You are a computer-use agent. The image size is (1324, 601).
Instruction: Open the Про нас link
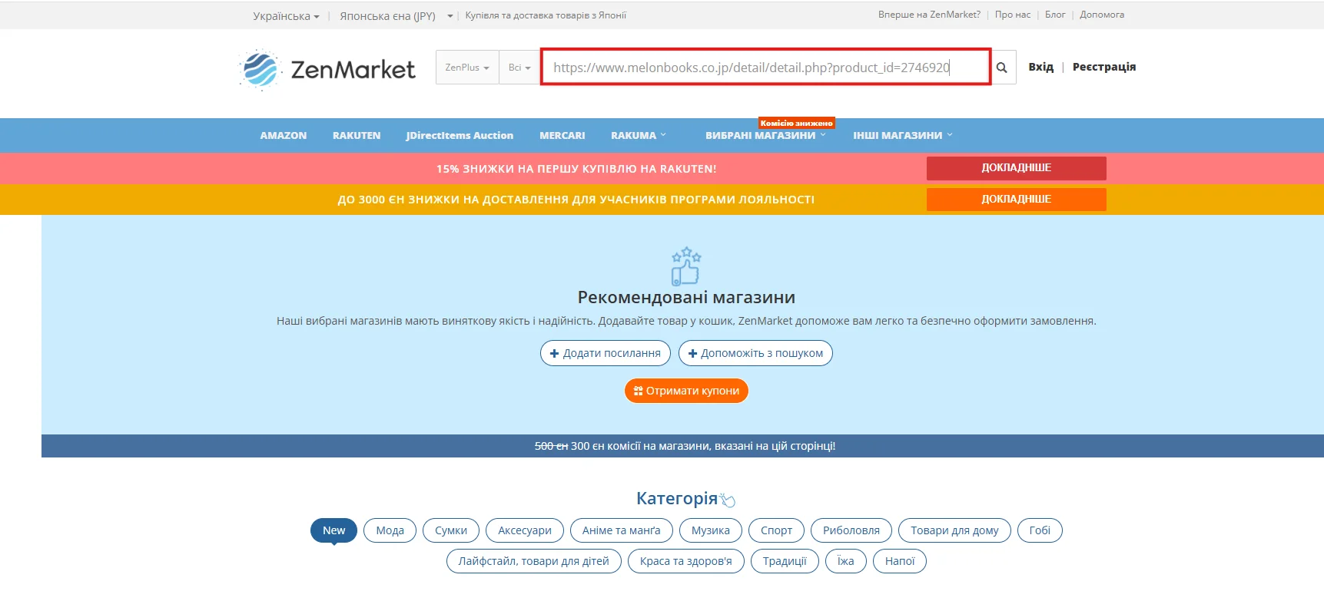[x=1013, y=15]
